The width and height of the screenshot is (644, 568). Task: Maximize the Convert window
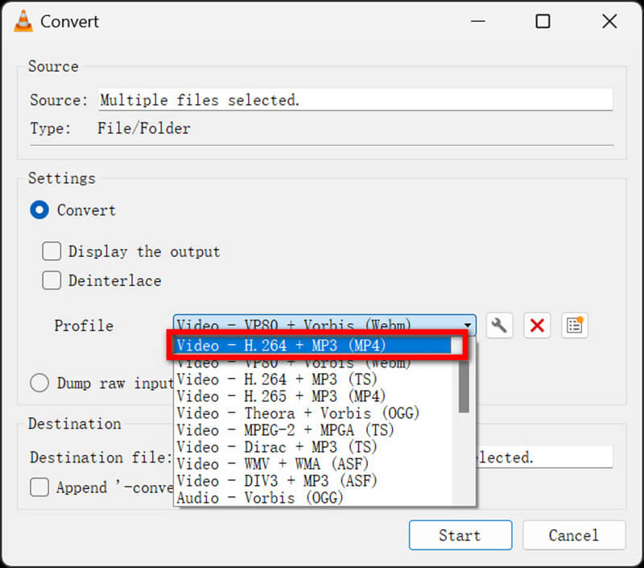(x=543, y=22)
